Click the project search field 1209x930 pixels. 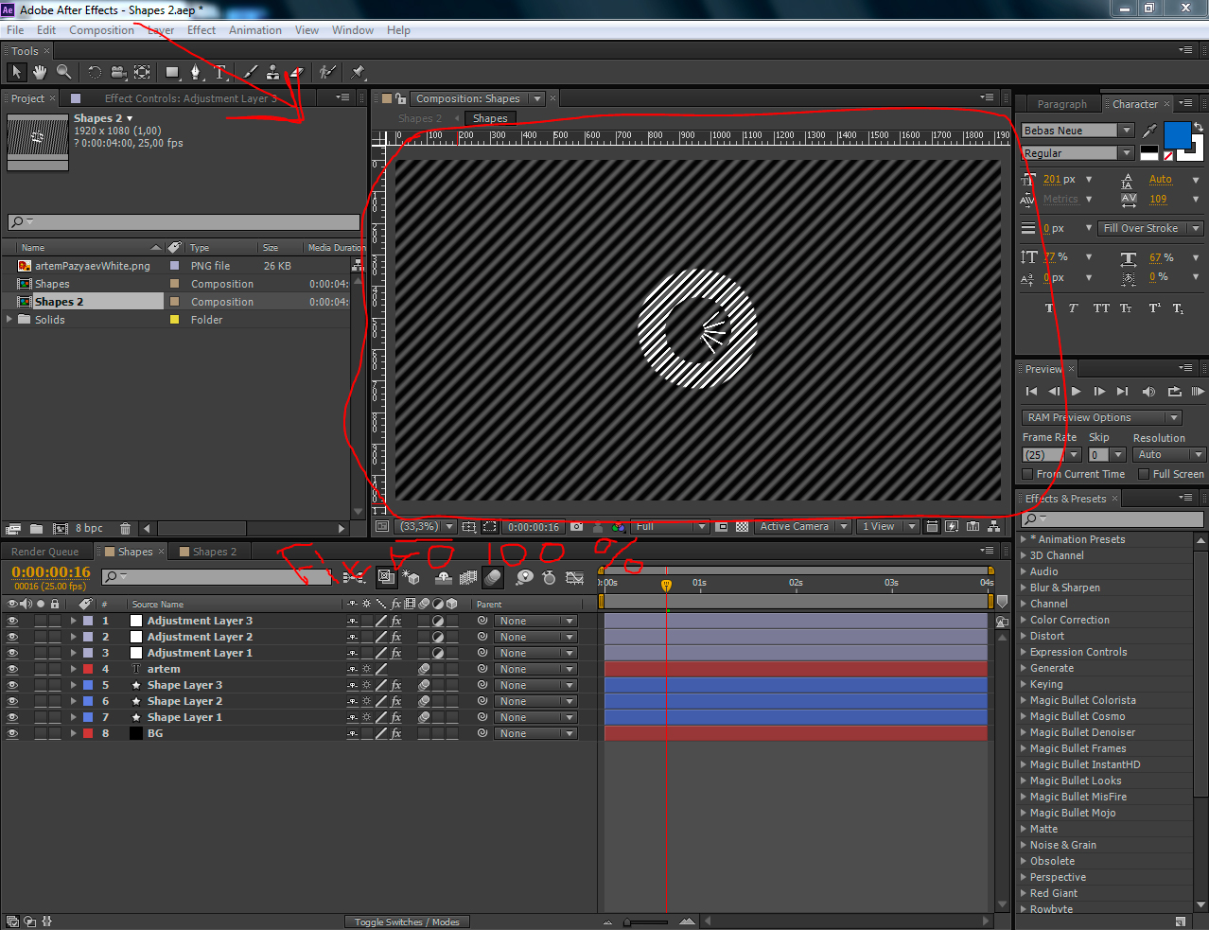pos(184,222)
